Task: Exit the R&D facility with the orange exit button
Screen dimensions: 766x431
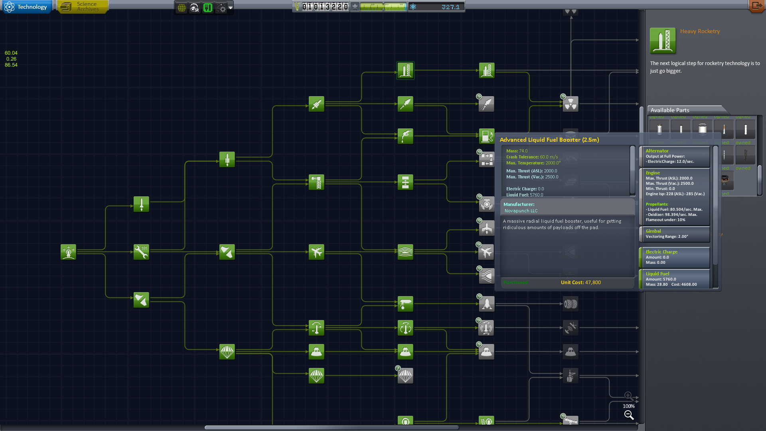Action: [756, 6]
